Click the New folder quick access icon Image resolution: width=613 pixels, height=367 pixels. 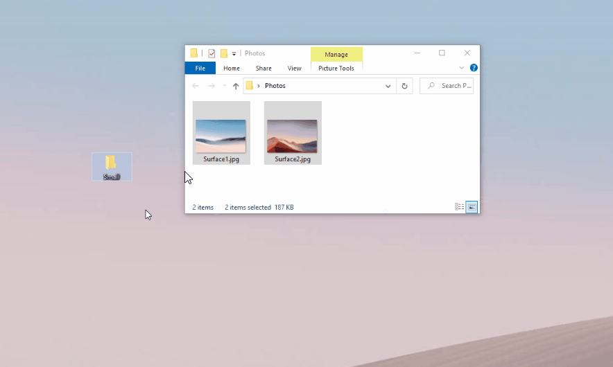(x=224, y=53)
